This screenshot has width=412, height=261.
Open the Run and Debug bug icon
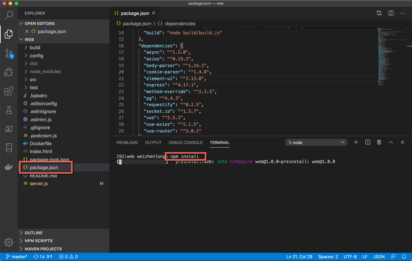point(9,72)
